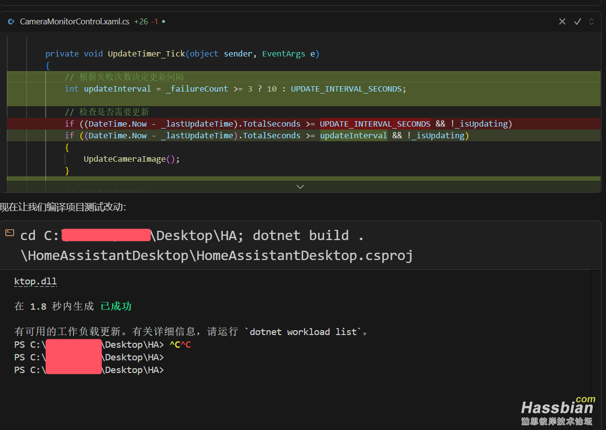
Task: Click the C# file type icon
Action: coord(11,21)
